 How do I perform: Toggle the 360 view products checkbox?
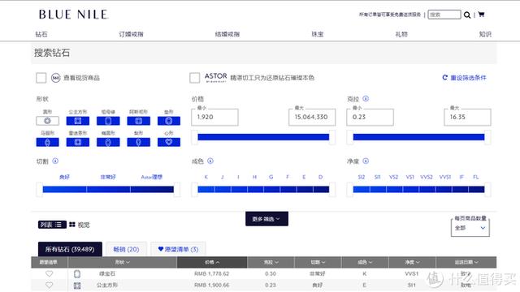pyautogui.click(x=41, y=78)
